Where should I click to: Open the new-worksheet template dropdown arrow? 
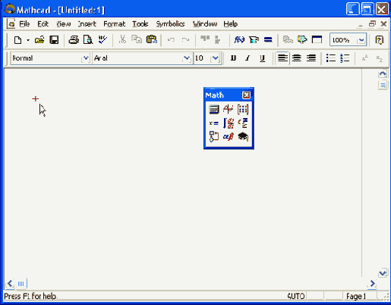28,40
